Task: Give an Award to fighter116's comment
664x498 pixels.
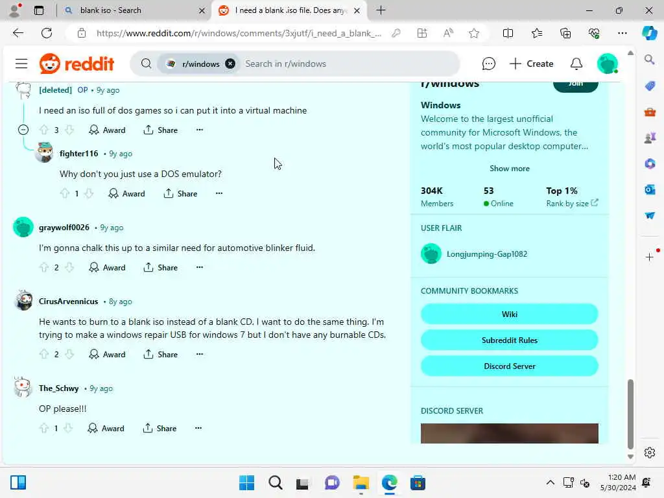Action: tap(126, 193)
